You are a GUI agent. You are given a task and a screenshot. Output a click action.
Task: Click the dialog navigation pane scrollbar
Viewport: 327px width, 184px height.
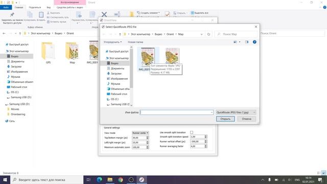[x=131, y=68]
